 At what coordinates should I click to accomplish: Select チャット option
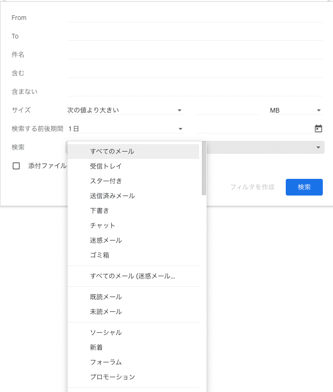point(133,225)
